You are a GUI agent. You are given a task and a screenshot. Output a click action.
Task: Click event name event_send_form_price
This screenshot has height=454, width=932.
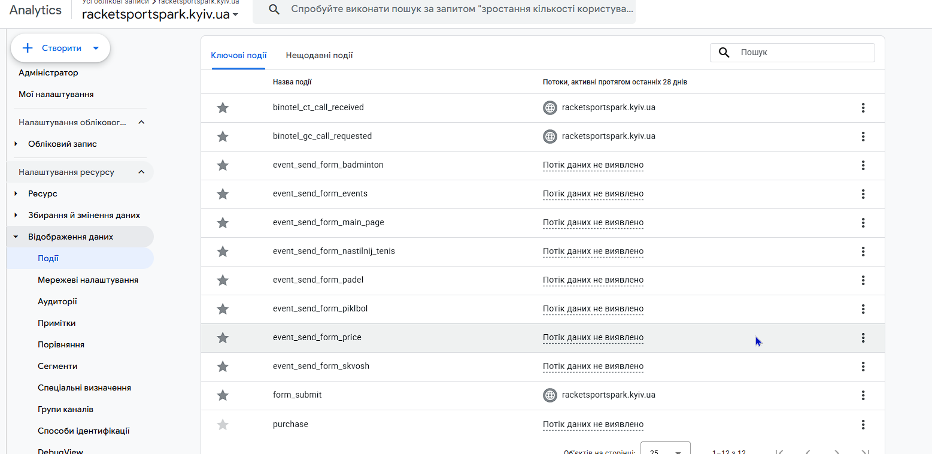pos(317,338)
